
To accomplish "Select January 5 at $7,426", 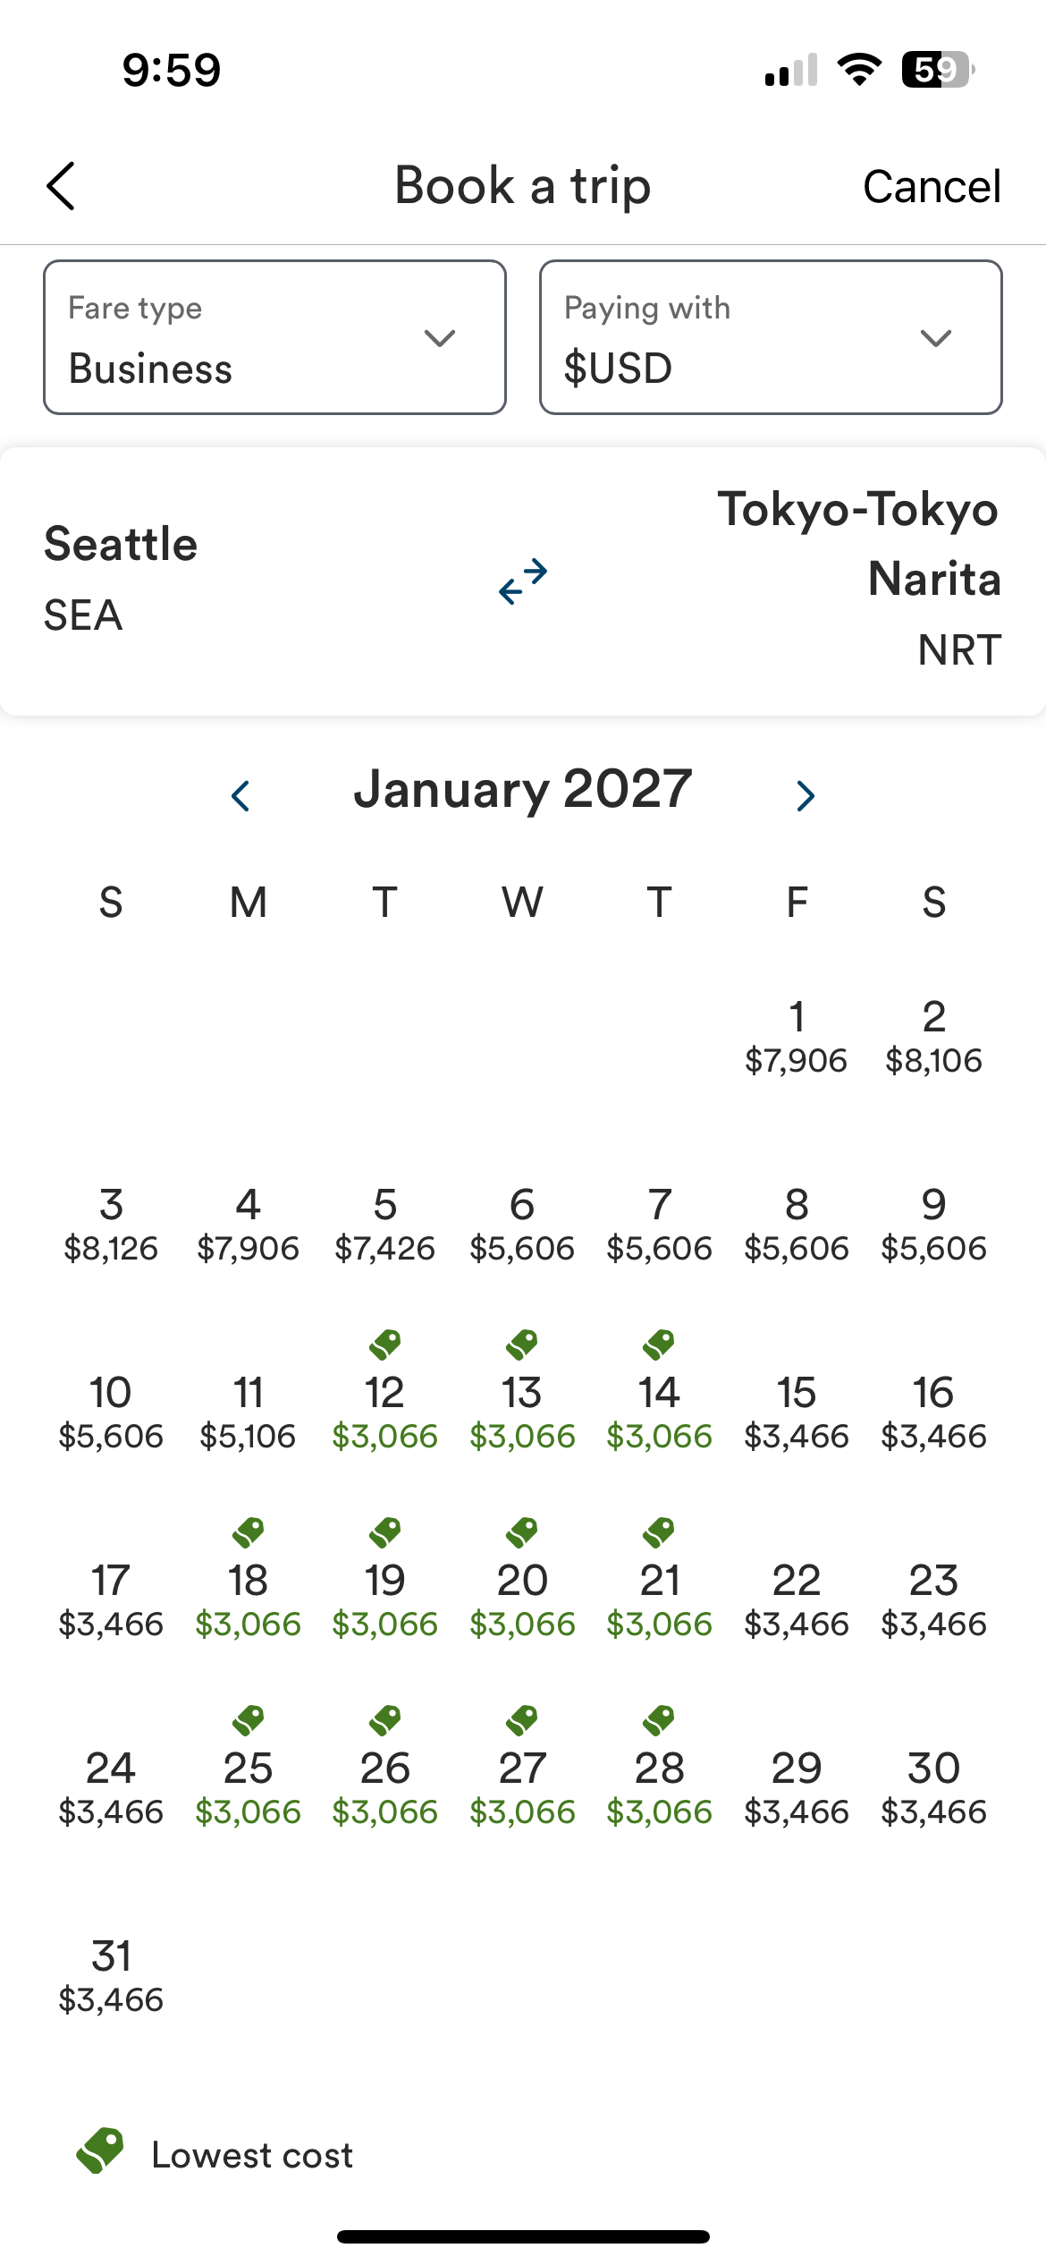I will pyautogui.click(x=385, y=1226).
